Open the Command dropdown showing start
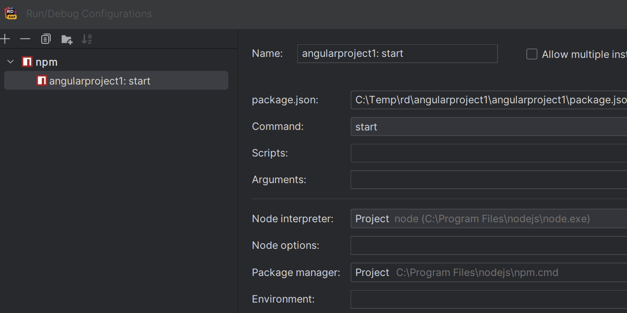The image size is (627, 313). coord(488,127)
